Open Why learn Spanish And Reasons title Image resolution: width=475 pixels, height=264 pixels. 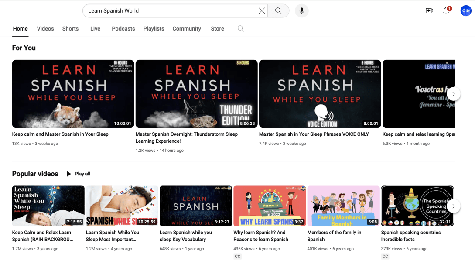pyautogui.click(x=261, y=236)
